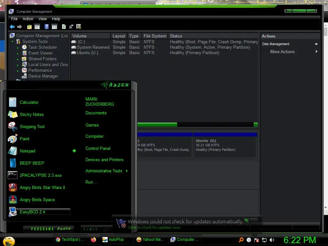The height and width of the screenshot is (246, 328).
Task: Click Run... in the start menu
Action: (x=91, y=182)
